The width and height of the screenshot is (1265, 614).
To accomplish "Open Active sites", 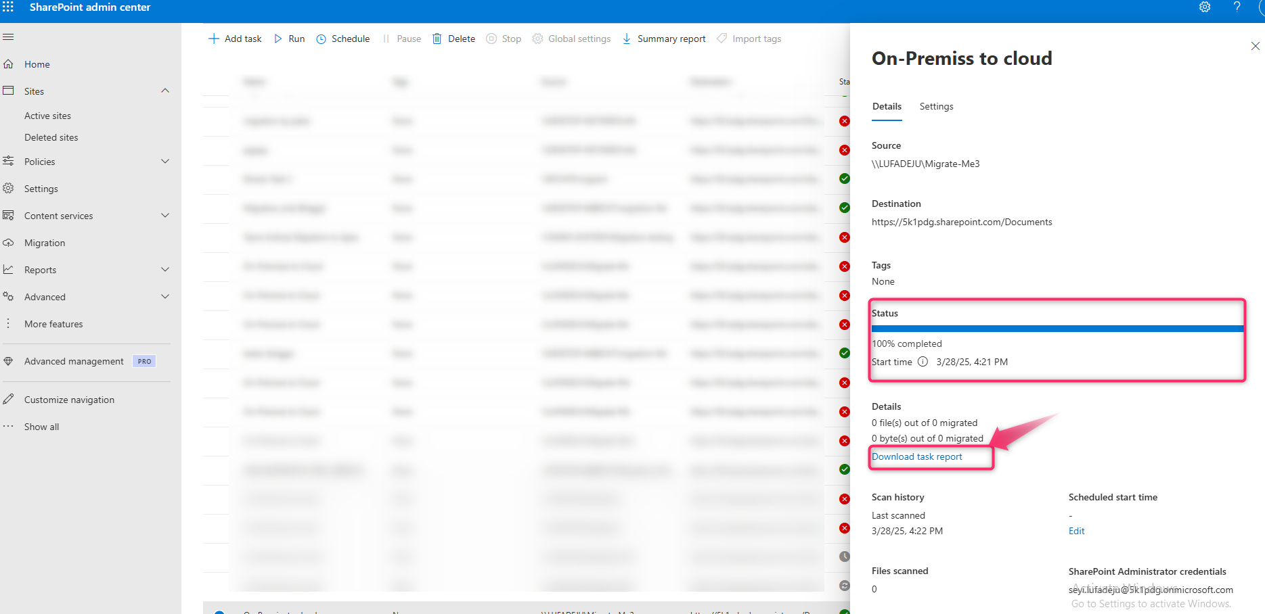I will tap(47, 116).
